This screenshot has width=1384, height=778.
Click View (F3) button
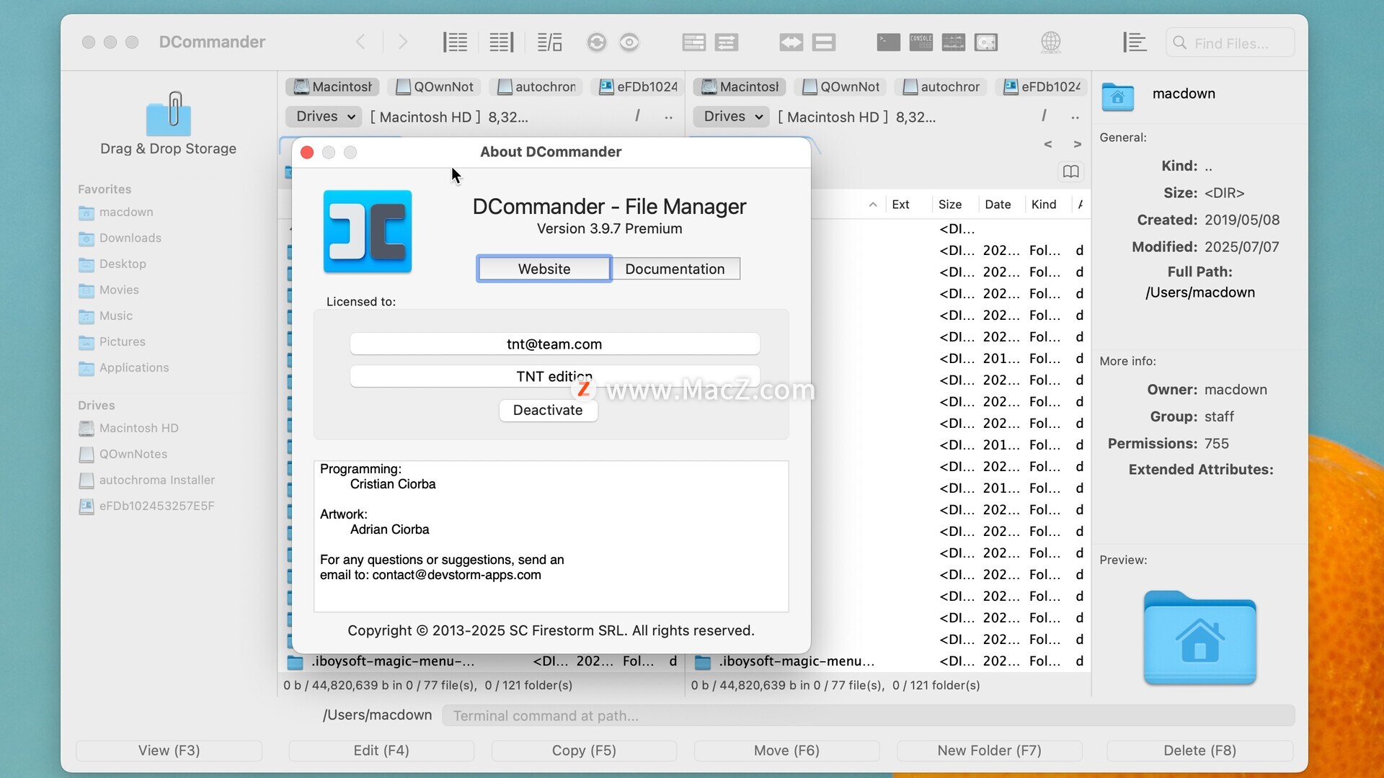click(x=169, y=751)
